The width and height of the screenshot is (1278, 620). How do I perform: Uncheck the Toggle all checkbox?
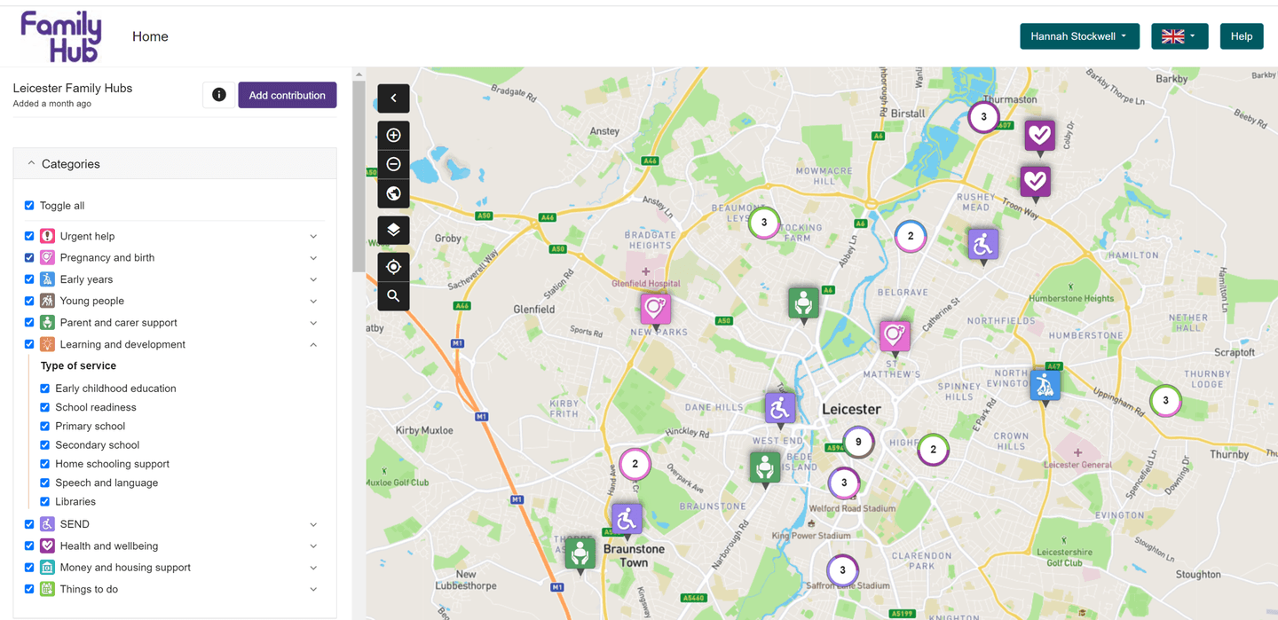click(x=29, y=206)
